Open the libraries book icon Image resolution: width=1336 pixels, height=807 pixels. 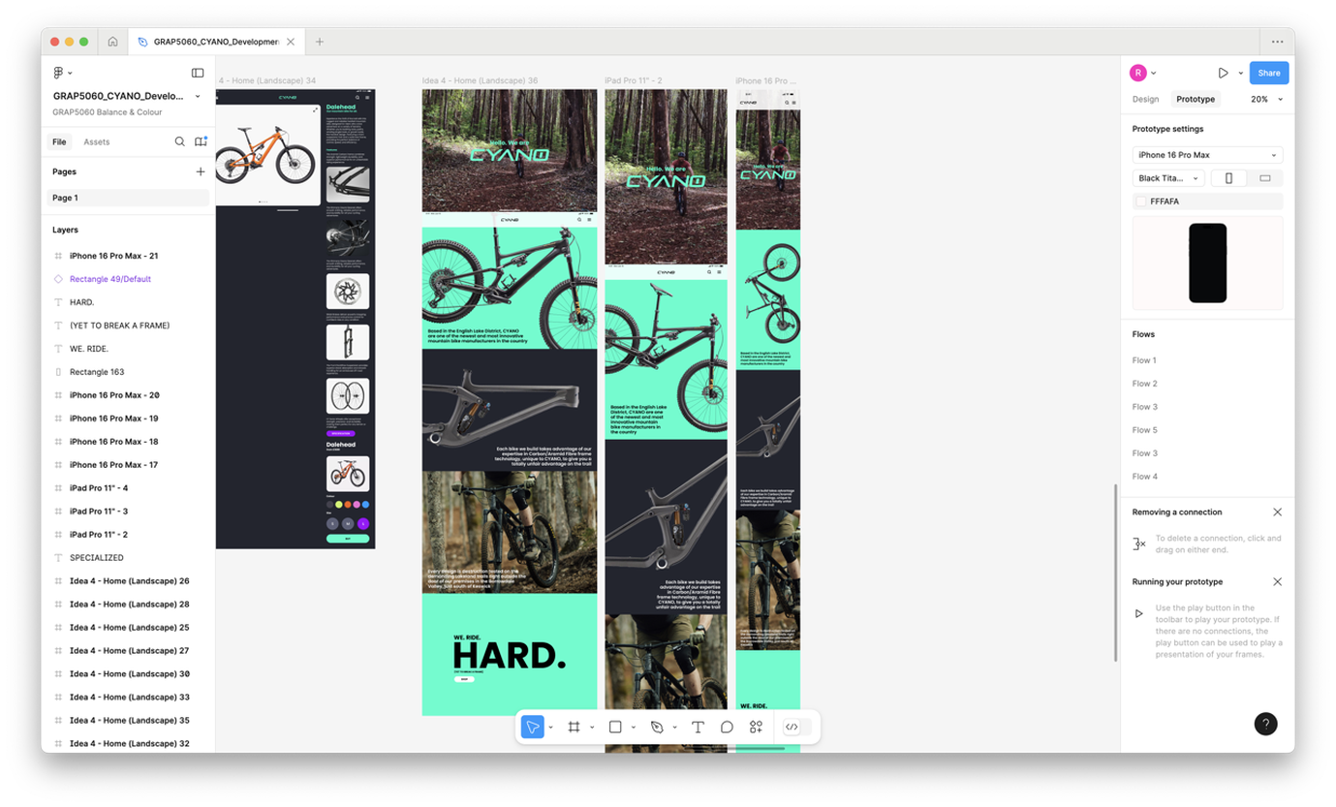click(201, 141)
